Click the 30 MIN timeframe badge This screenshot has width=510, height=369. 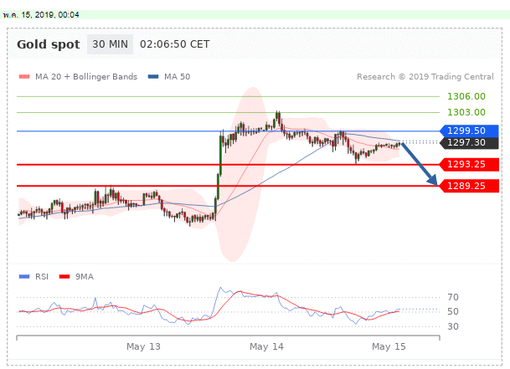click(x=110, y=44)
